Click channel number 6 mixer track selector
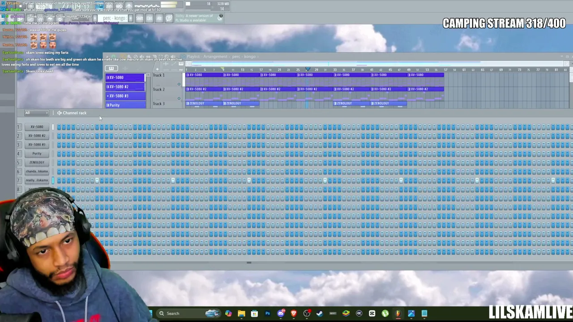 click(x=19, y=171)
